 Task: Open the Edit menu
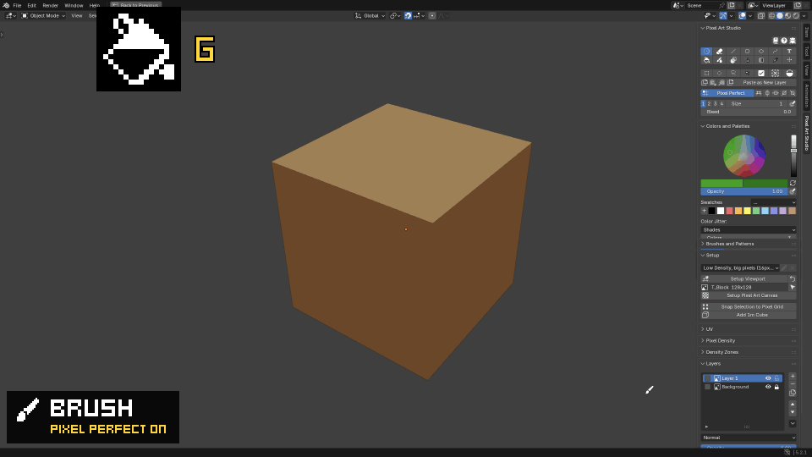(31, 5)
